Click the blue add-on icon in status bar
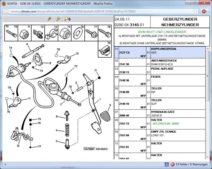The width and height of the screenshot is (212, 169). click(x=167, y=164)
